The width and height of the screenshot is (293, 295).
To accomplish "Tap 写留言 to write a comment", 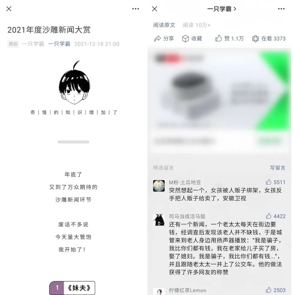I will pos(278,168).
